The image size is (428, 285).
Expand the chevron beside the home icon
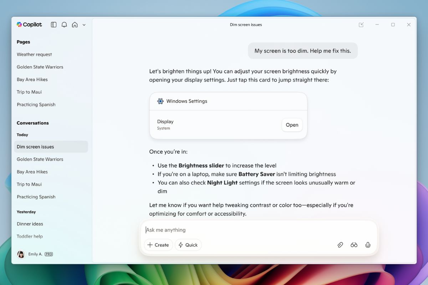pyautogui.click(x=84, y=25)
